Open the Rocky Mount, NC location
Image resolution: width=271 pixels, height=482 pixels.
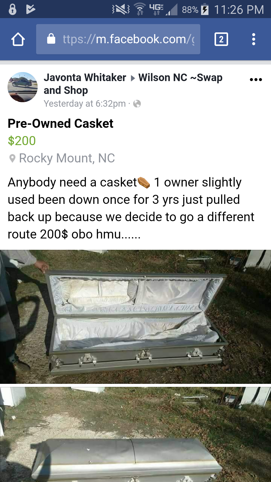pyautogui.click(x=67, y=158)
